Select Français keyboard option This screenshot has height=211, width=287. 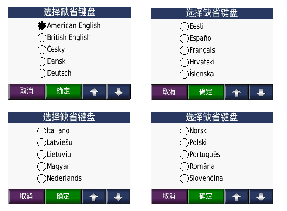click(184, 50)
